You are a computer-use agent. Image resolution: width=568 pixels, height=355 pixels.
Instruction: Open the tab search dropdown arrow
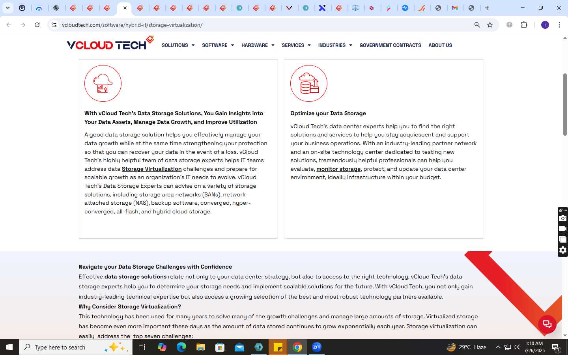[x=8, y=8]
